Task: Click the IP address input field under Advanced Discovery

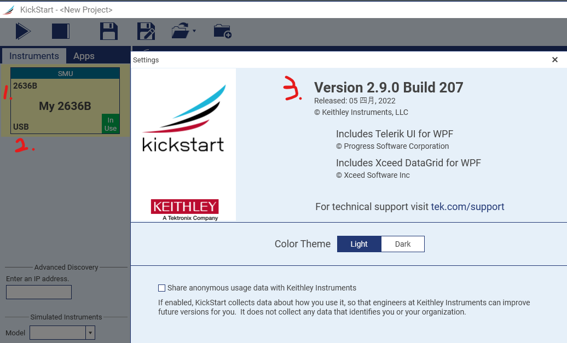Action: [x=38, y=292]
